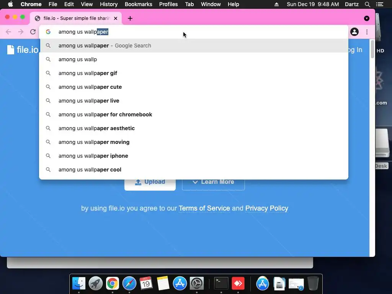Select suggestion among us wallpaper cute
392x294 pixels.
(x=193, y=87)
